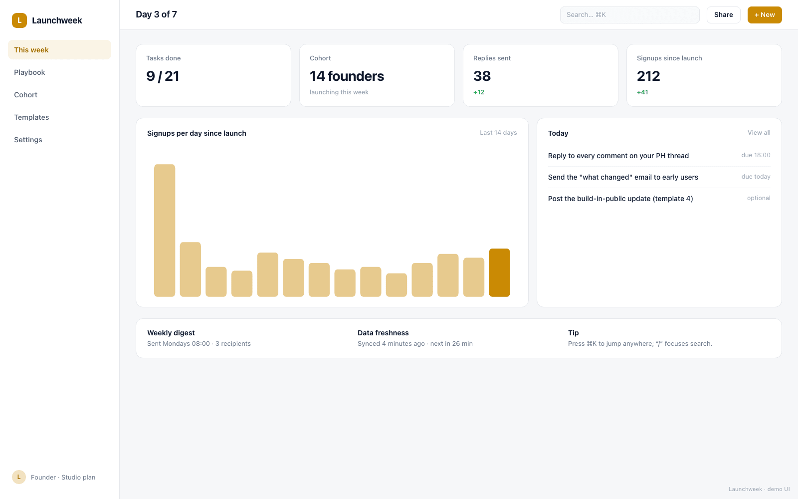This screenshot has width=798, height=499.
Task: Open the Cohort 14 founders card
Action: pyautogui.click(x=377, y=75)
